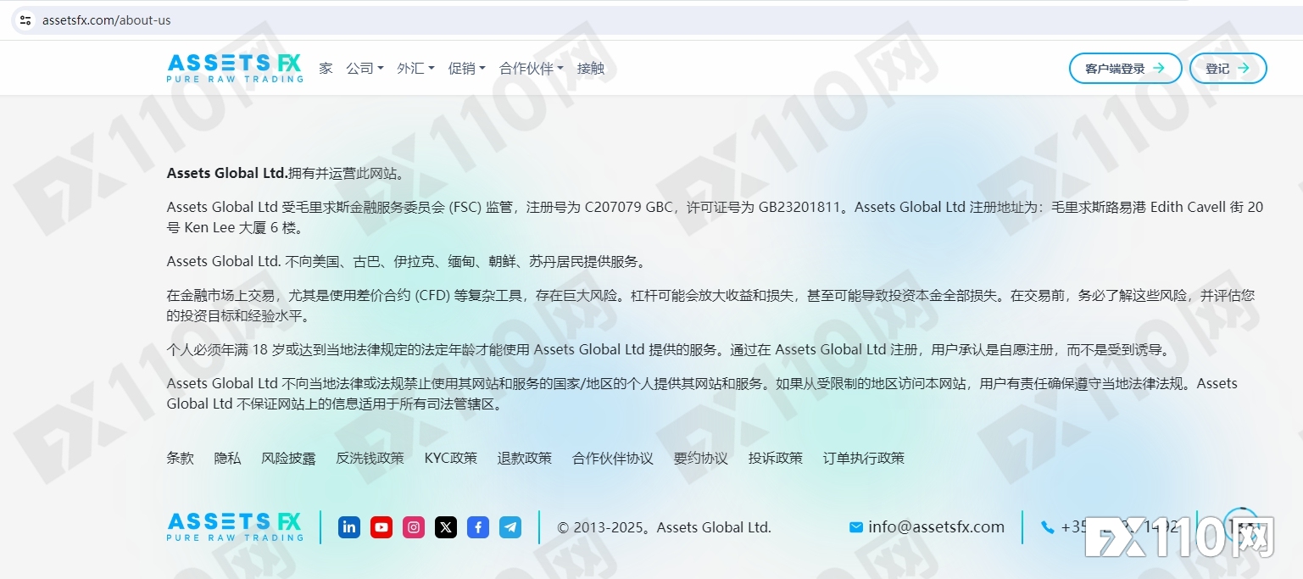Click the envelope mail icon in footer
The width and height of the screenshot is (1303, 579).
[856, 527]
